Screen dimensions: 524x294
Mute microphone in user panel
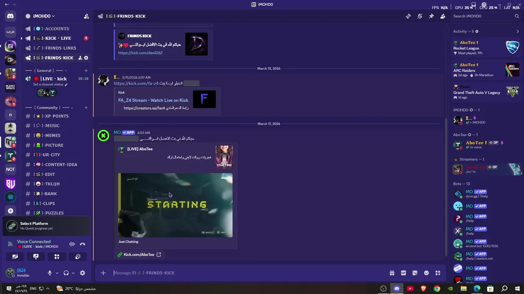(50, 273)
